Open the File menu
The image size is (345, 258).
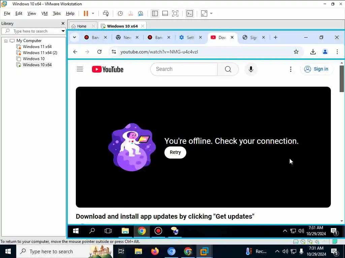coord(7,13)
